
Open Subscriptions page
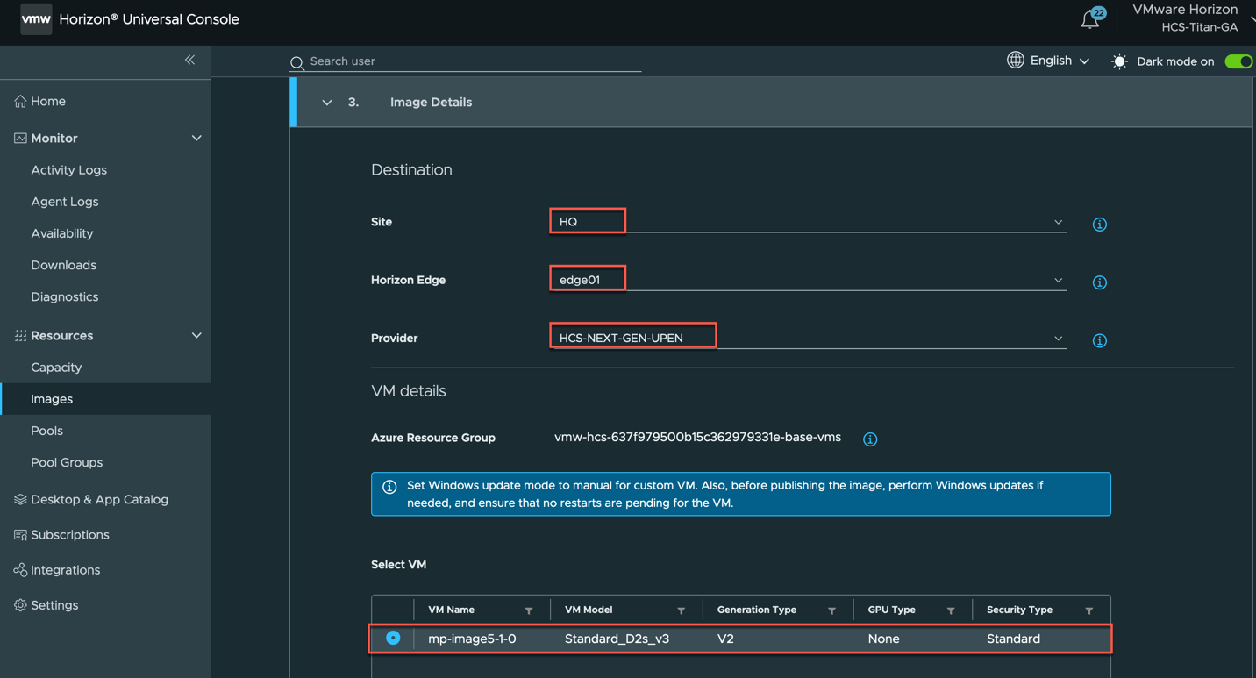point(70,535)
